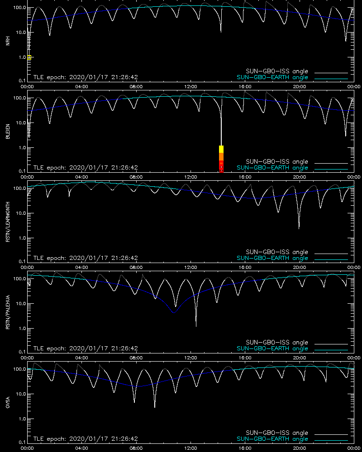The image size is (362, 452).
Task: Click the 20:00 time label under the RSTN/LEARMONTH plot
Action: coord(300,267)
